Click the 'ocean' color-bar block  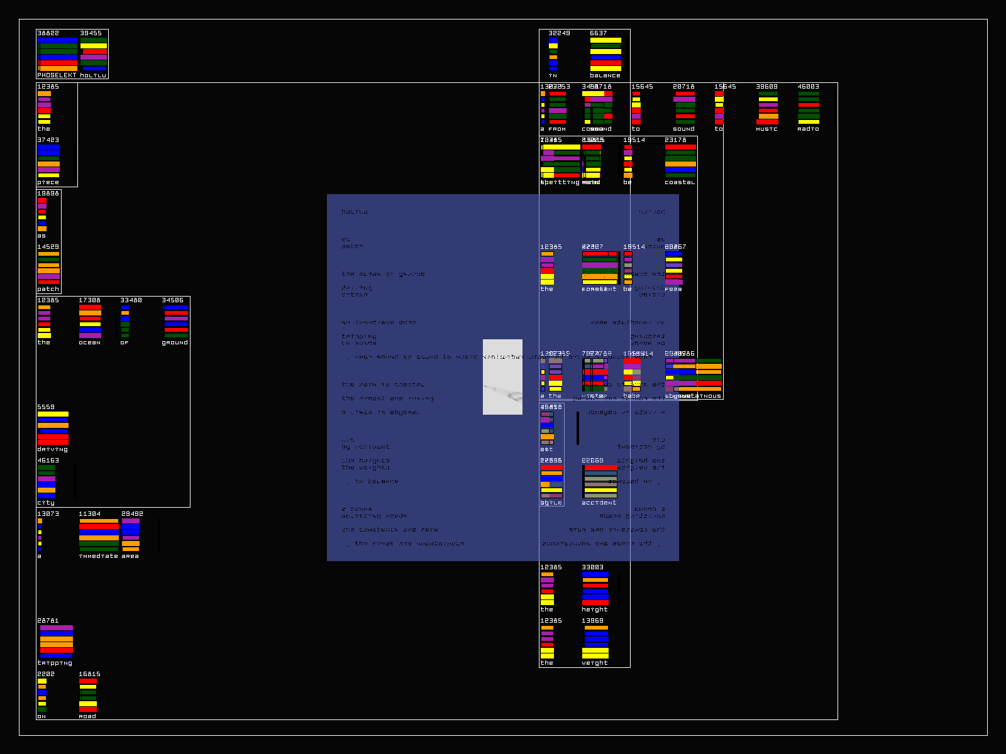[x=90, y=322]
